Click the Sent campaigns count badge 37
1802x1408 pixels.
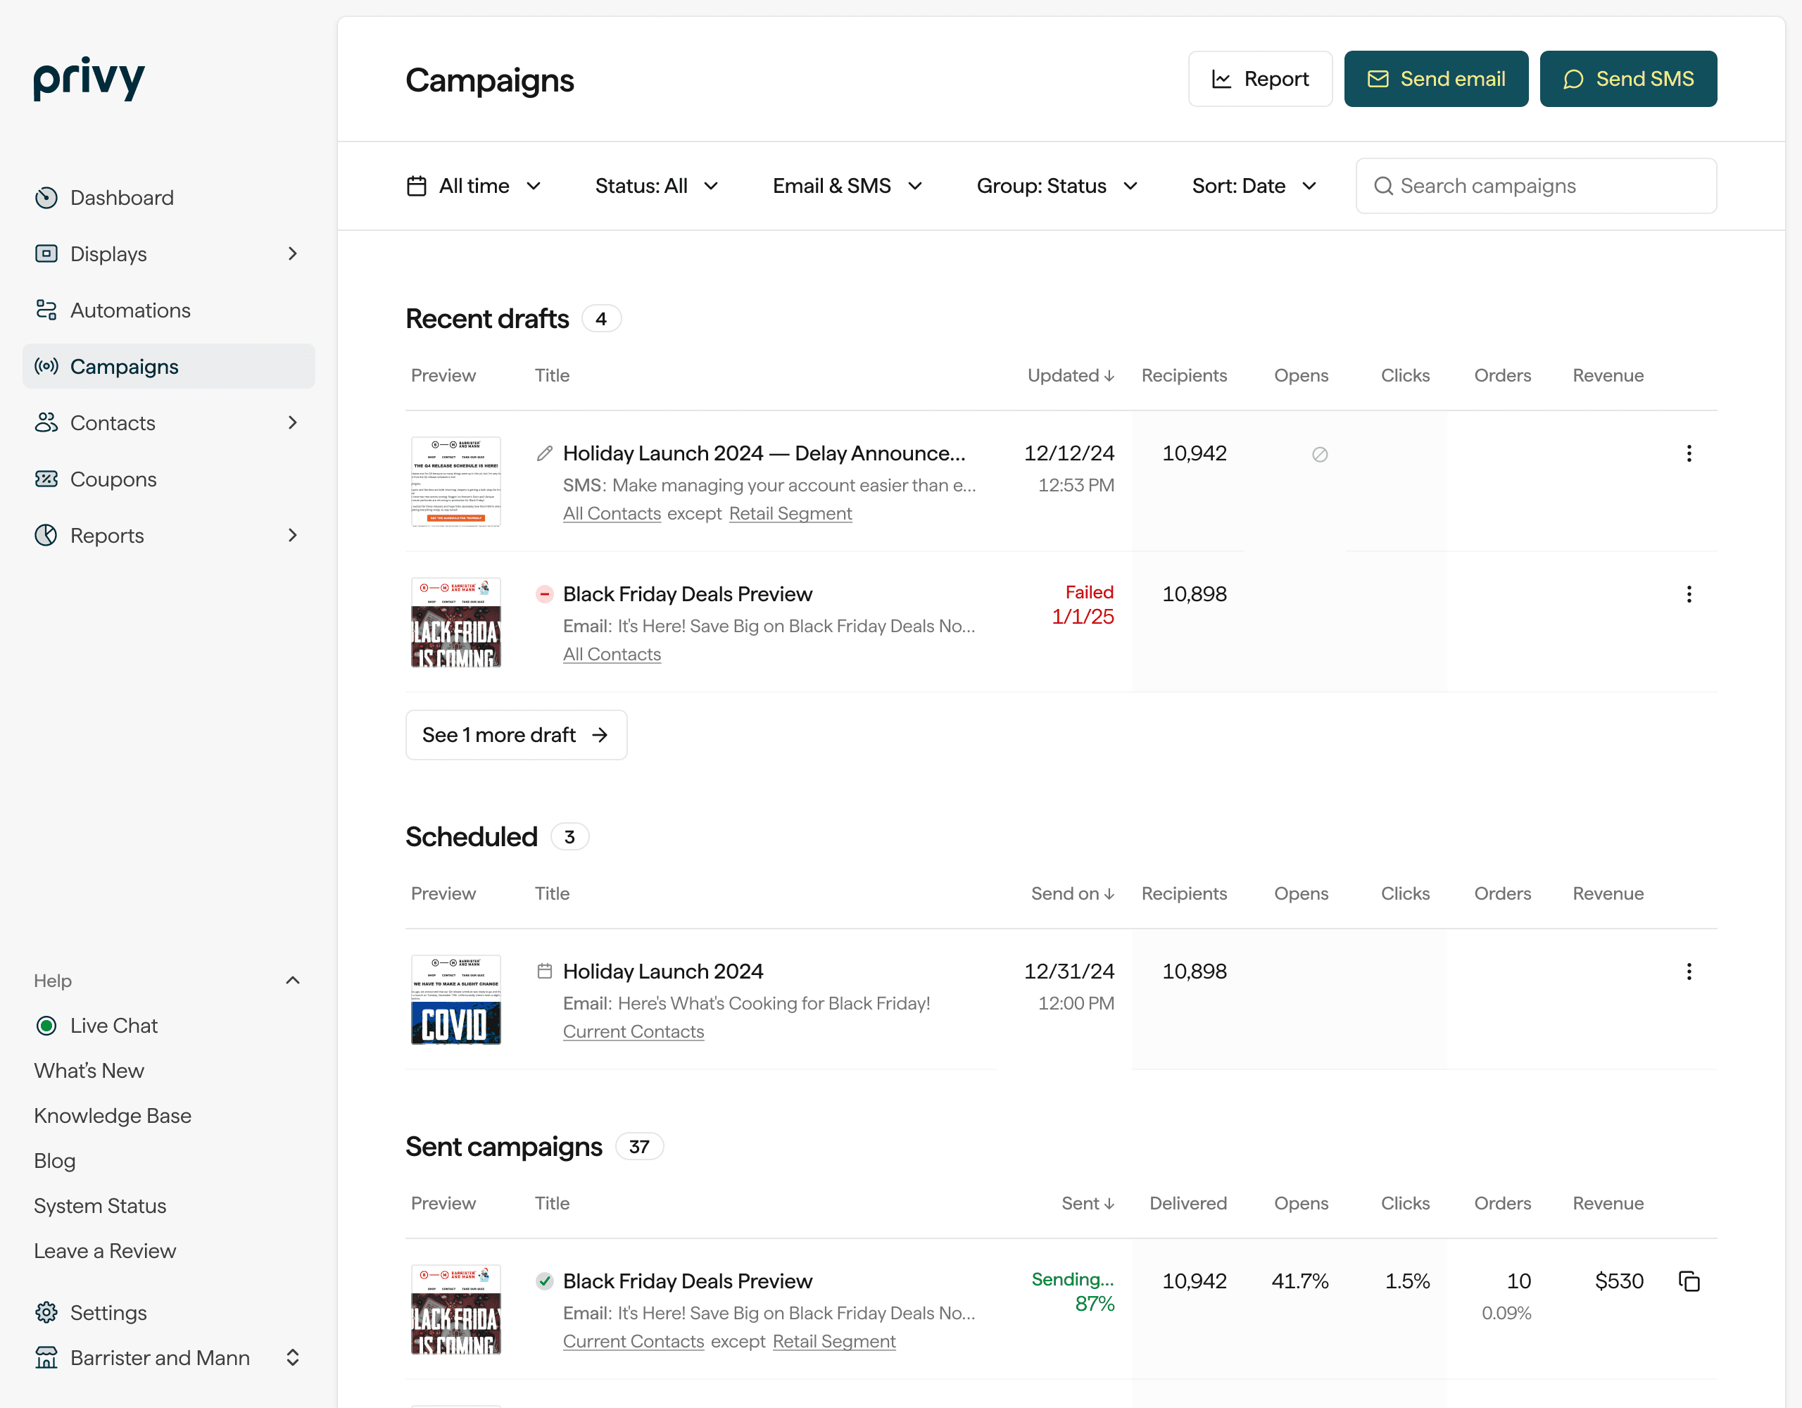point(638,1146)
